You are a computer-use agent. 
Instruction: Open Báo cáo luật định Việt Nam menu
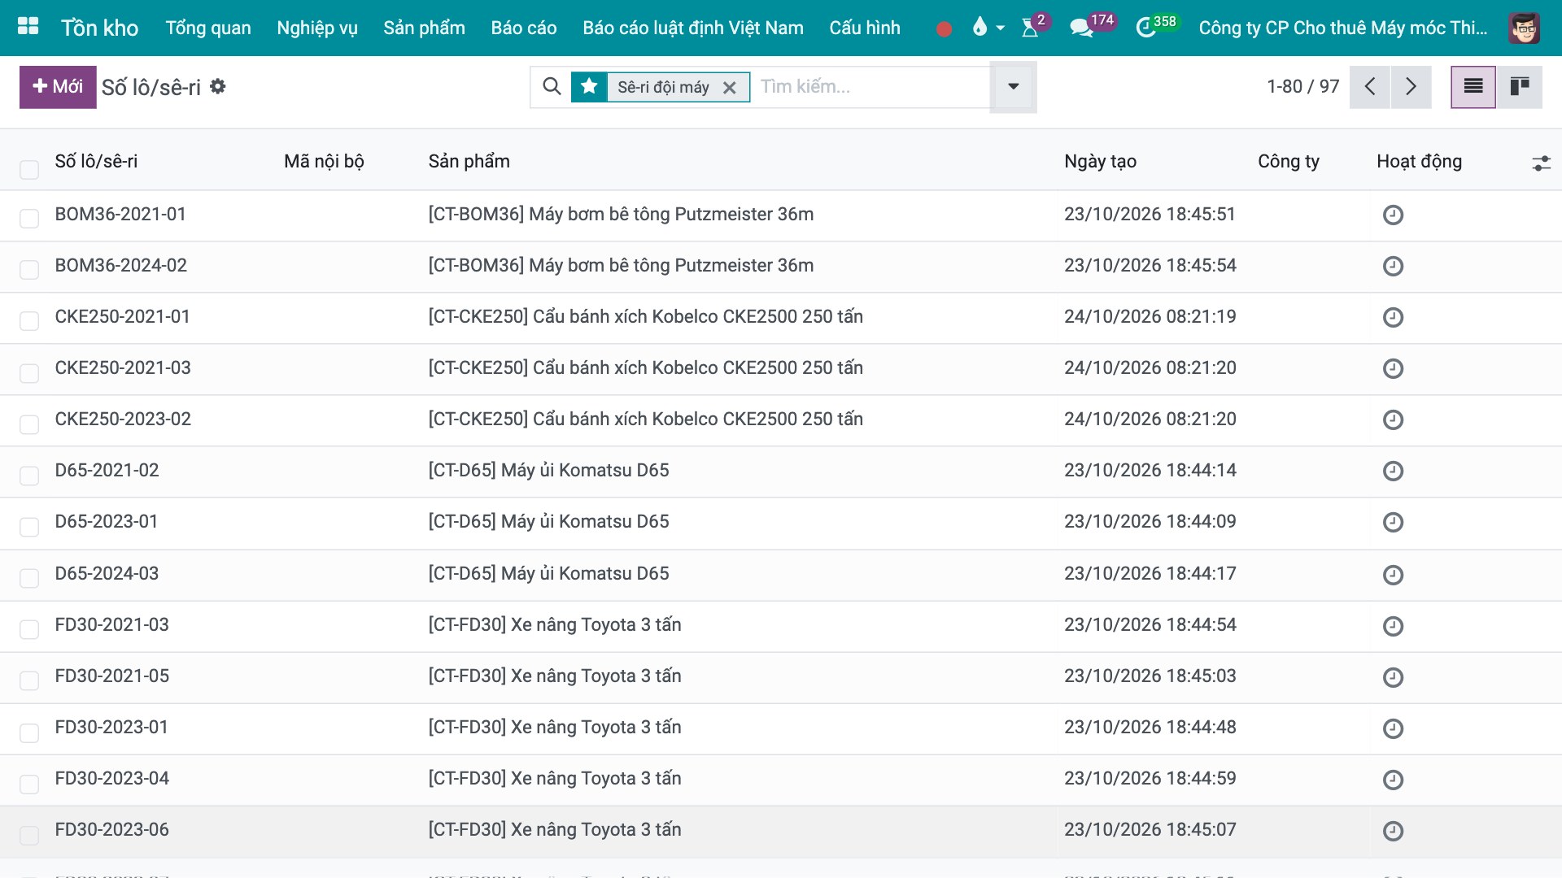[x=693, y=28]
